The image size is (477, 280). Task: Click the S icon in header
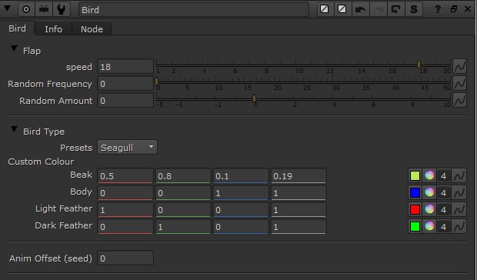point(413,9)
